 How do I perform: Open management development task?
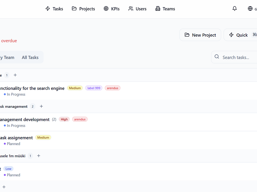pyautogui.click(x=25, y=120)
